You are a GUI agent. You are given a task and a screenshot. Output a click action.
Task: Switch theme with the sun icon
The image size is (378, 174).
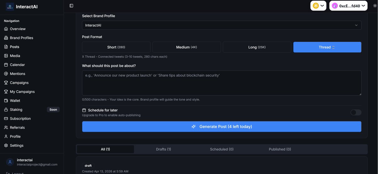tap(375, 6)
